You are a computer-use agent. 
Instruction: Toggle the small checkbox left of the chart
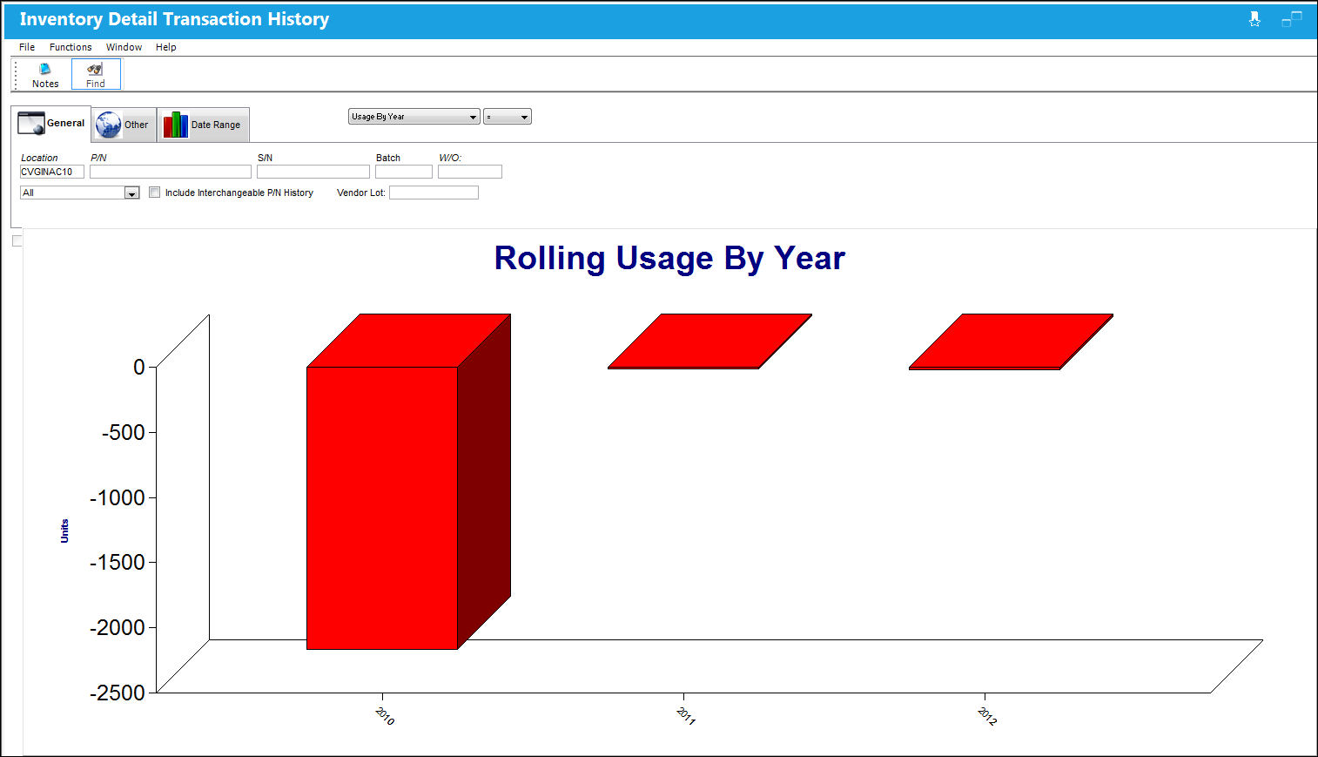[17, 240]
